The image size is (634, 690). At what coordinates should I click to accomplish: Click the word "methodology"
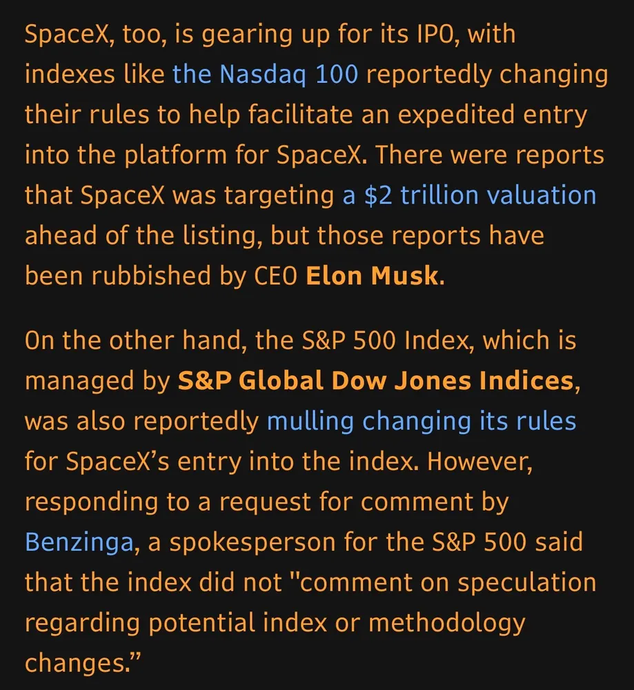pos(446,623)
